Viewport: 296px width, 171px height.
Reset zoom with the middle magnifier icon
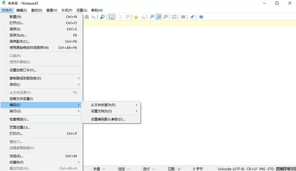pos(159,17)
